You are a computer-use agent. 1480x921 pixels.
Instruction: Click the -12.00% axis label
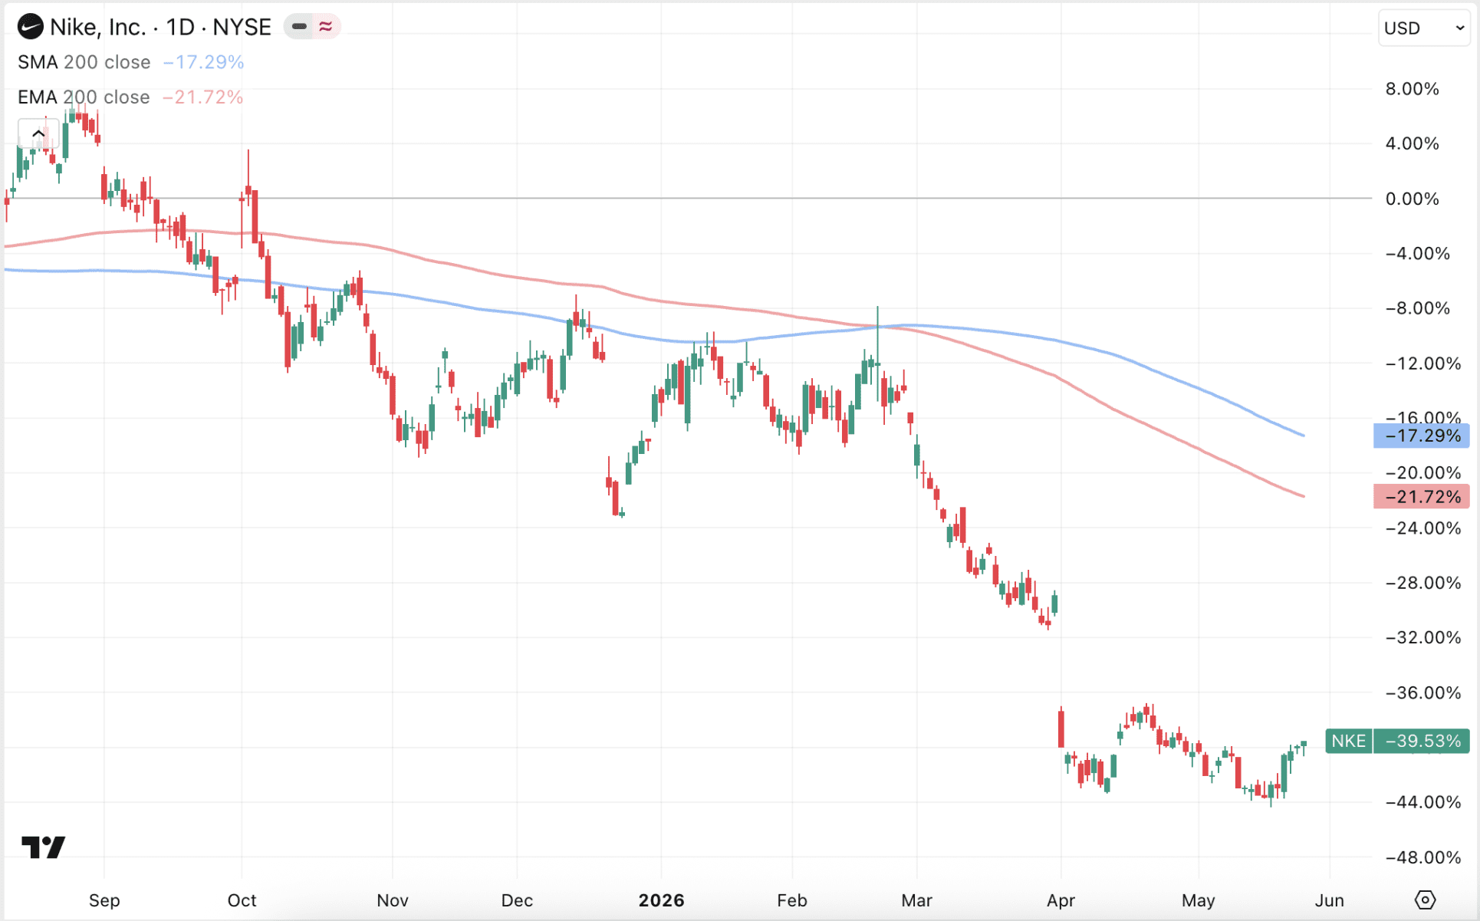(x=1422, y=363)
